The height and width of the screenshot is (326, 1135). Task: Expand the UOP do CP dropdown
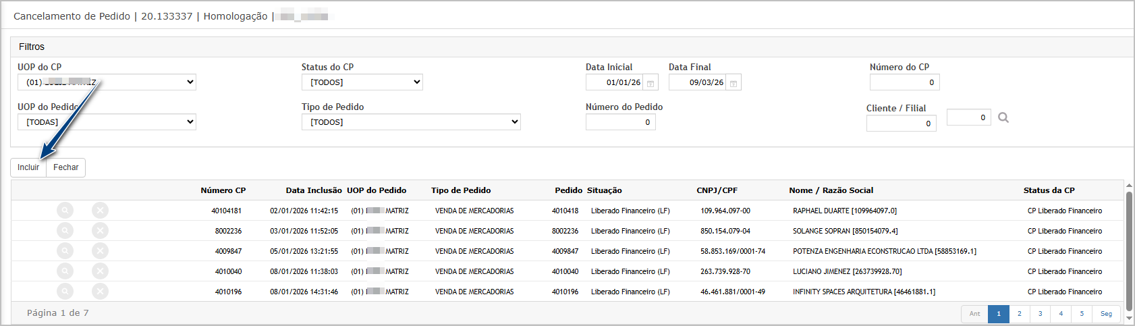point(107,82)
